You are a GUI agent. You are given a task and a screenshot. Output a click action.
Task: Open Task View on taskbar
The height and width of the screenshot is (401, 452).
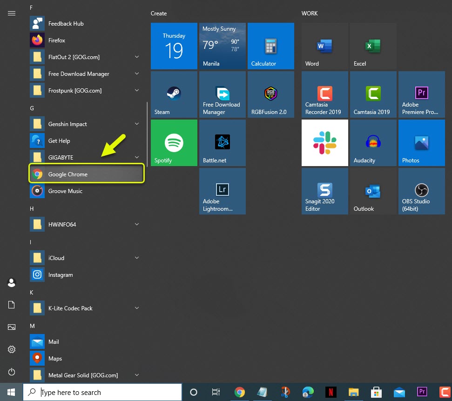pos(216,392)
